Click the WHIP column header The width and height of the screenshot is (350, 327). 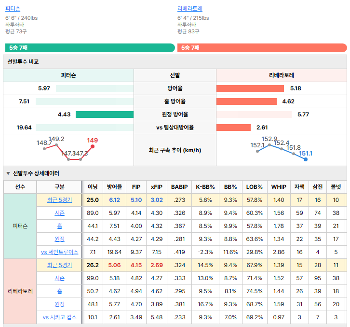(279, 187)
